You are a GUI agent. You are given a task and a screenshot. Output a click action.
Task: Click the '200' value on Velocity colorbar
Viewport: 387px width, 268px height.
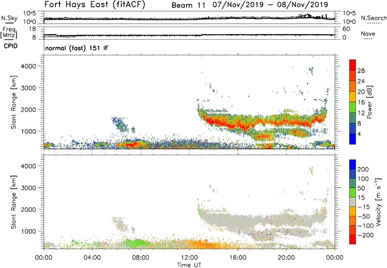tap(363, 169)
